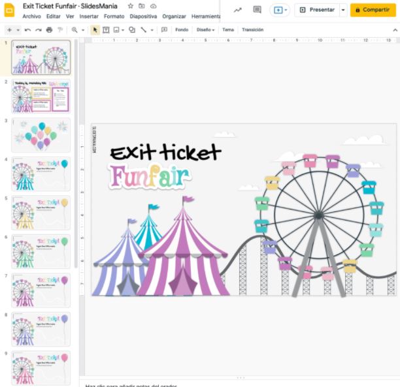Click the present-to-meeting icon button
Screen dimensions: 400x387
(278, 10)
